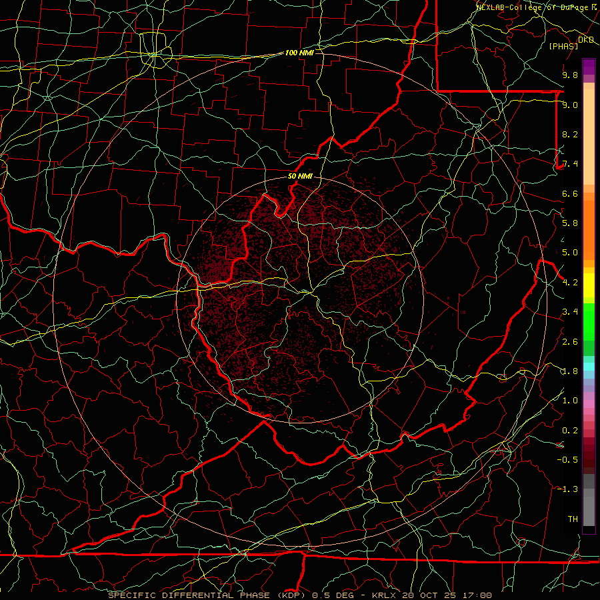Click the TH legend label
This screenshot has height=600, width=600.
pyautogui.click(x=573, y=519)
